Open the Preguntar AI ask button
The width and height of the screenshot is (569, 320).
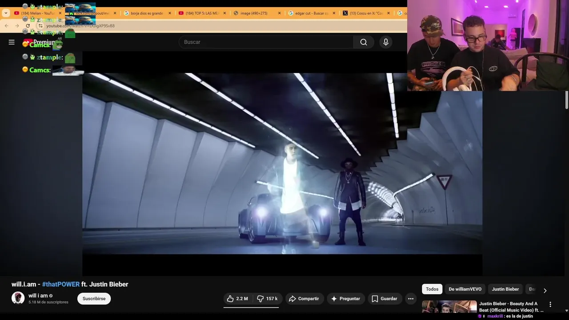point(345,299)
